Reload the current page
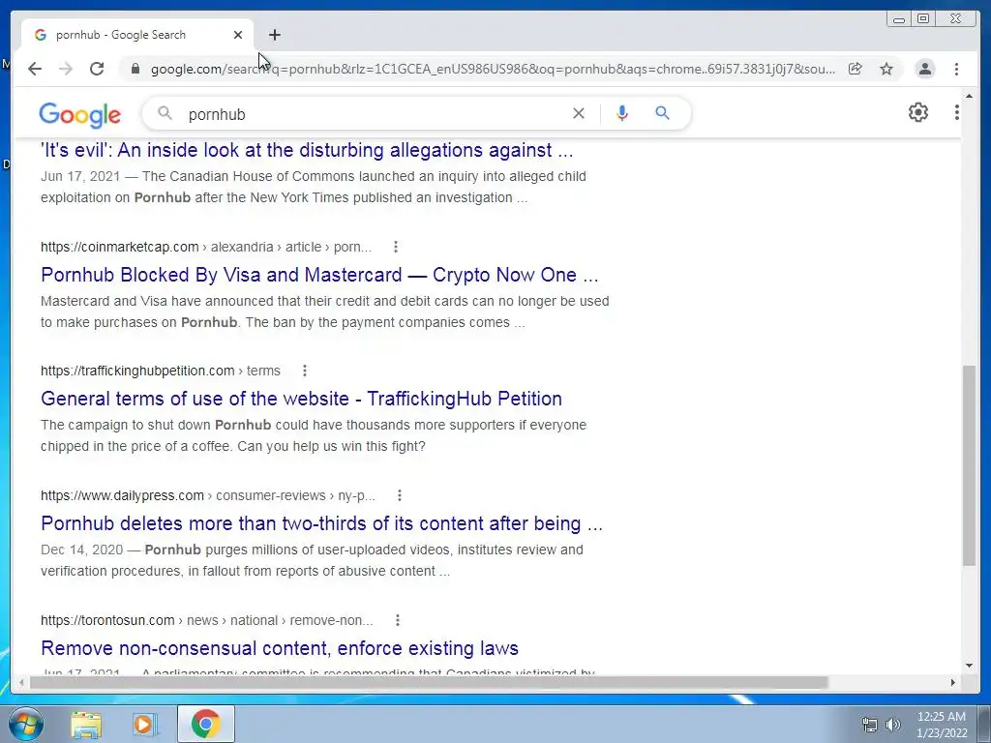The width and height of the screenshot is (991, 743). pos(97,69)
